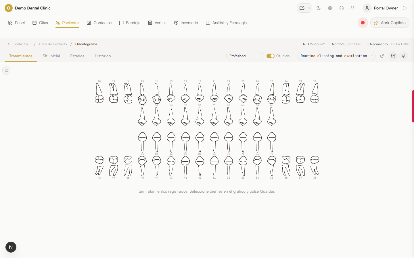
Task: Open notifications bell
Action: click(352, 8)
